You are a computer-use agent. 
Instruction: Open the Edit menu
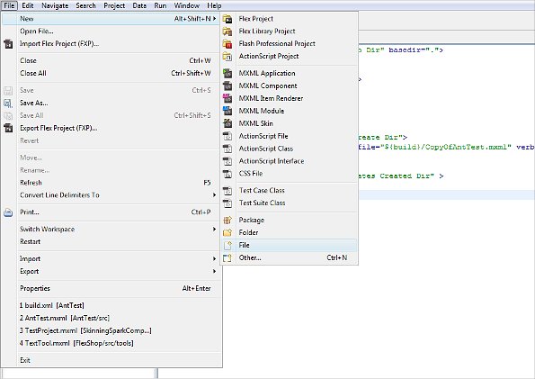[28, 5]
